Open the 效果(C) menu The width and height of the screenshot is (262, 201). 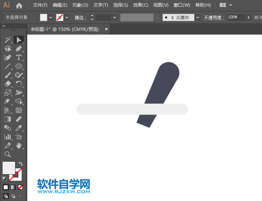point(141,5)
